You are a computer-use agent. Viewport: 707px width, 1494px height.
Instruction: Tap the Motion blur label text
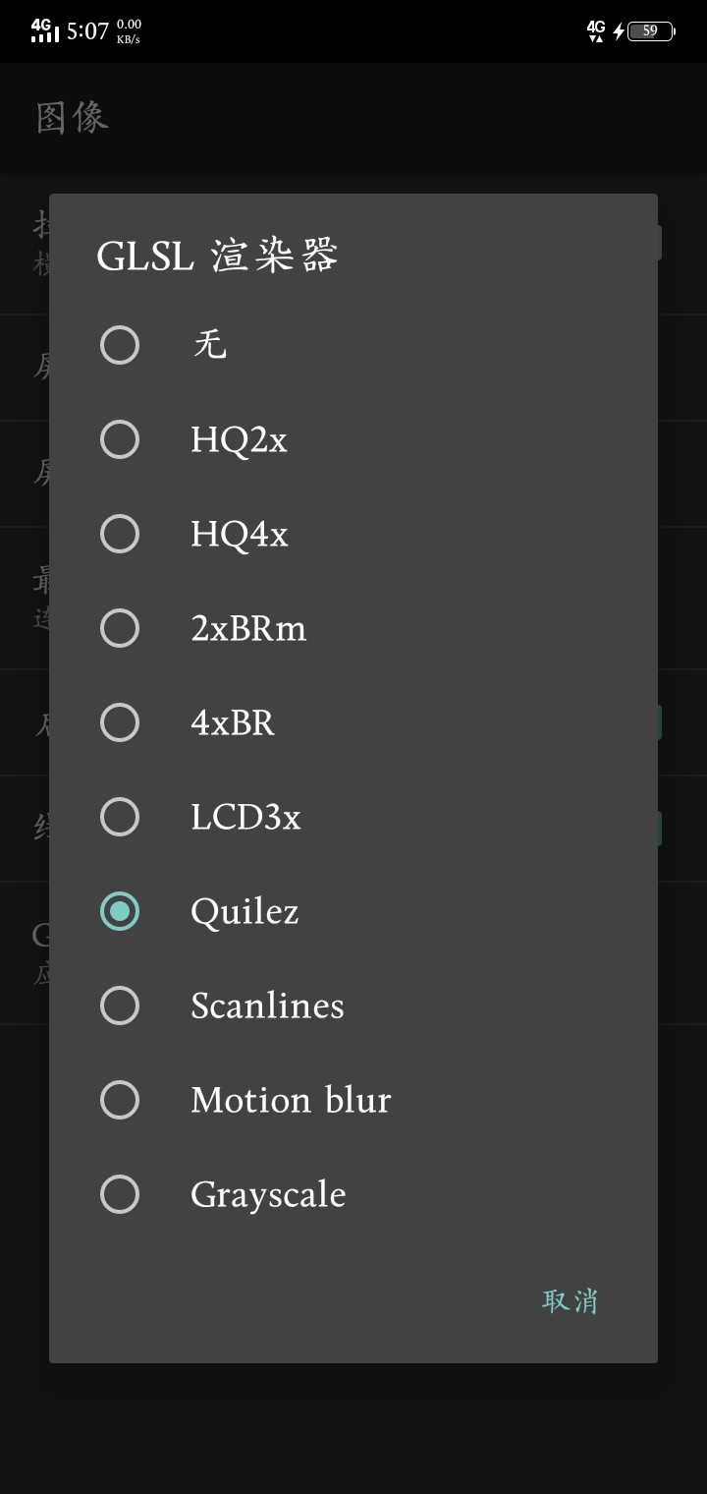(291, 1100)
